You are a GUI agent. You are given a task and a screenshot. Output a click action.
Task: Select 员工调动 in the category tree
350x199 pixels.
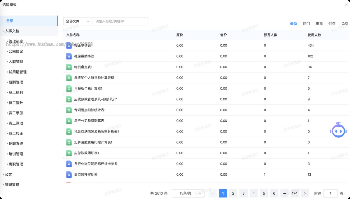coord(16,123)
